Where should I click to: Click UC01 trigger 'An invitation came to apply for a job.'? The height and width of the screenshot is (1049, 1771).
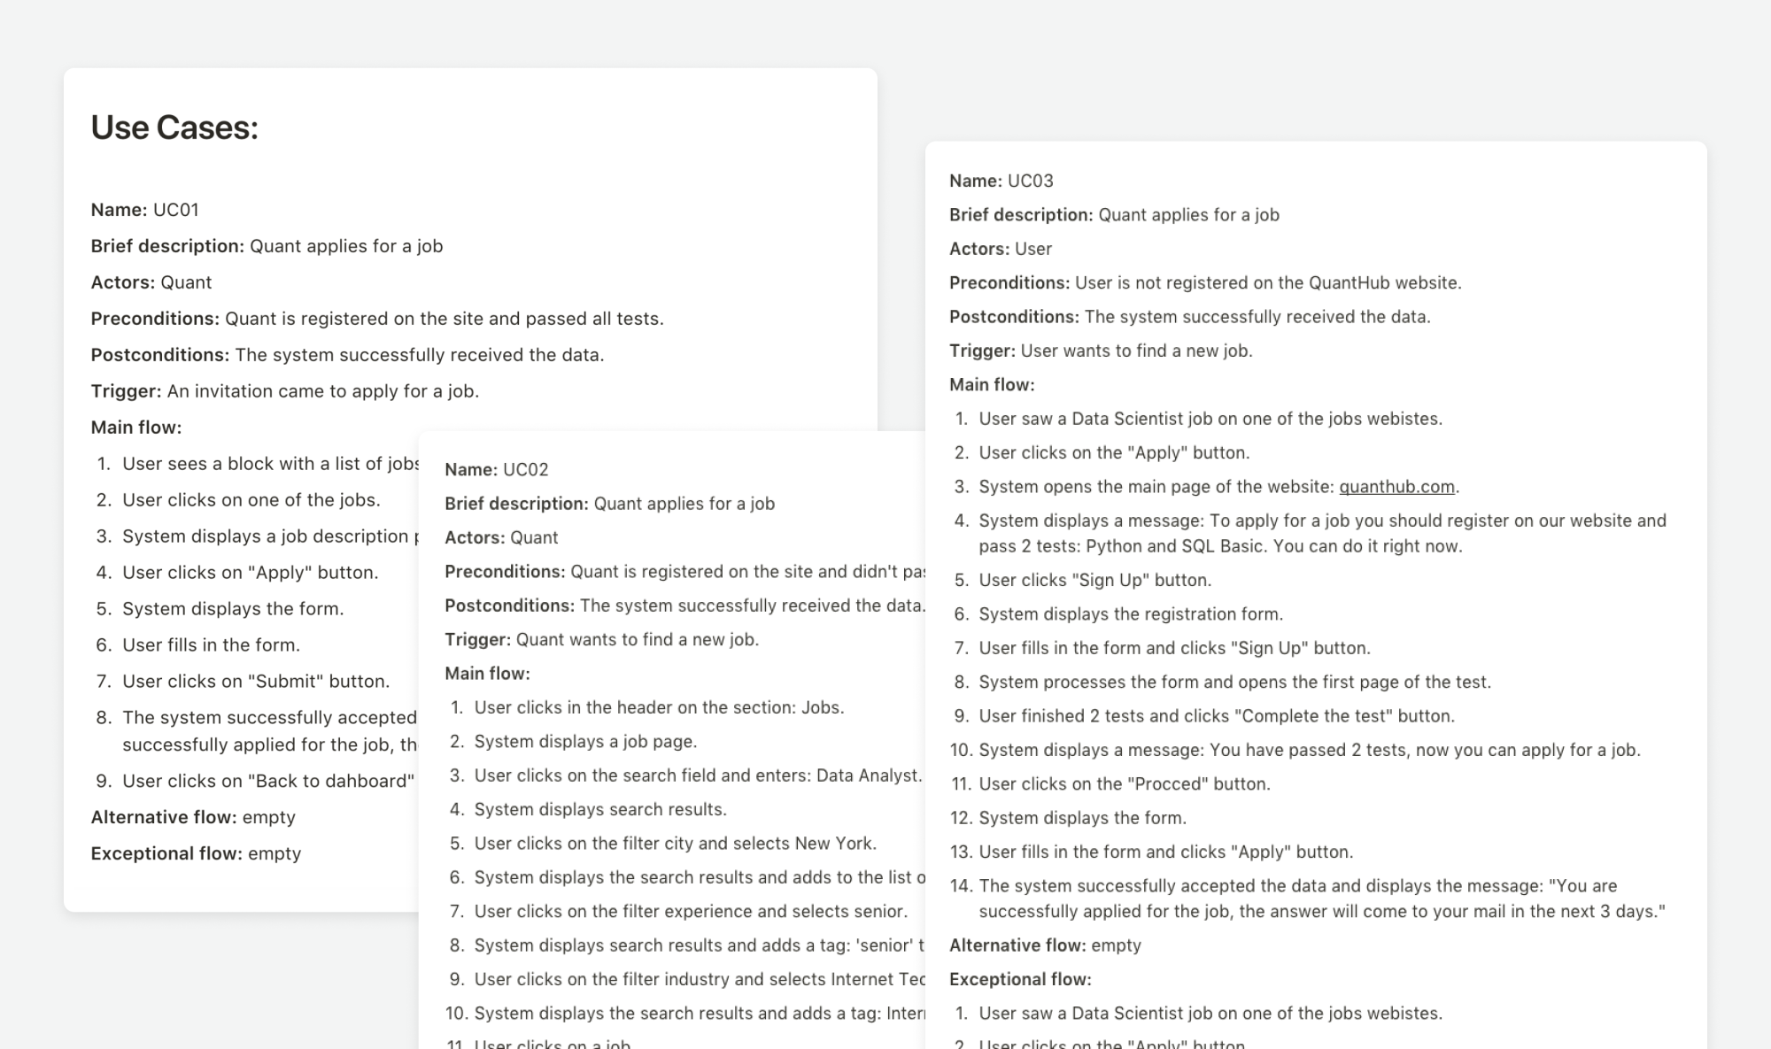pos(323,391)
